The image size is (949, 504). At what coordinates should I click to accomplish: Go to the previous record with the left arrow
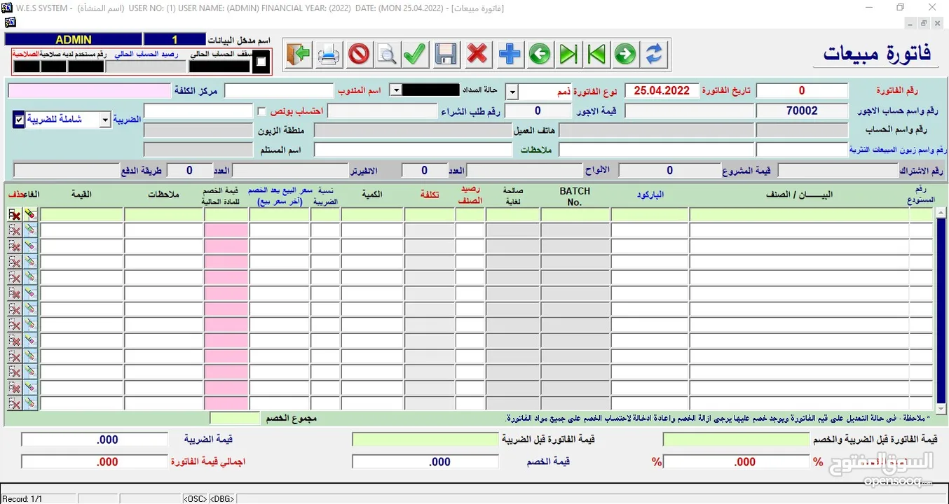[x=539, y=55]
